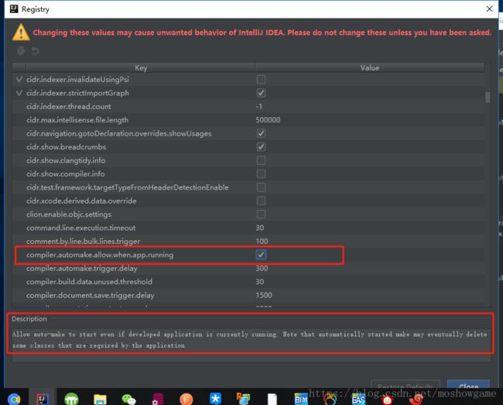
Task: Click the Close button at dialog bottom
Action: pyautogui.click(x=468, y=384)
